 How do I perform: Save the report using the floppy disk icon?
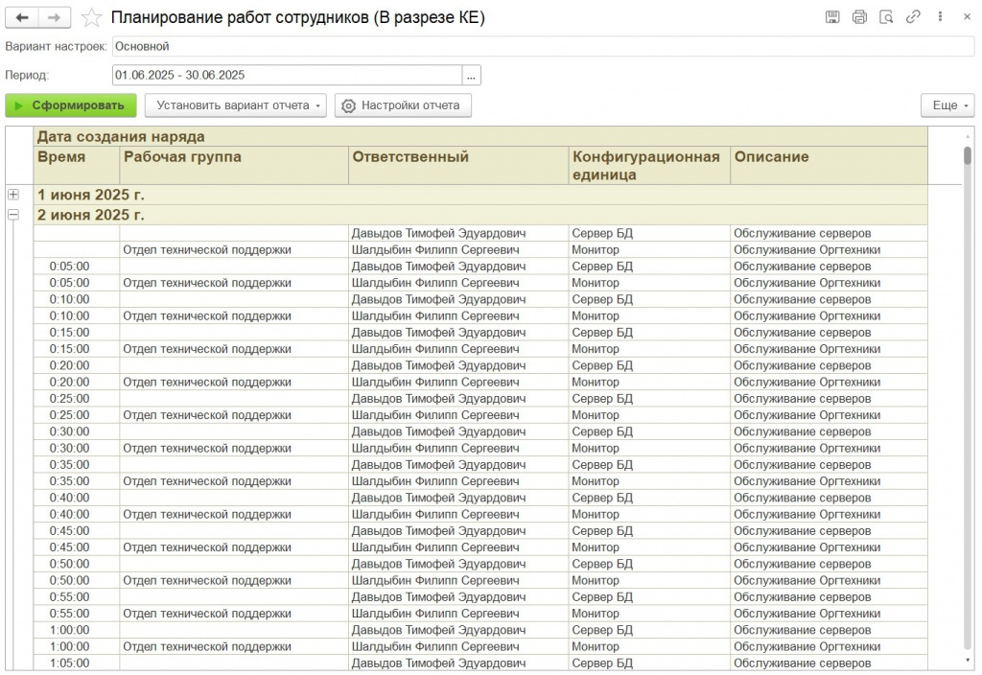pos(832,17)
